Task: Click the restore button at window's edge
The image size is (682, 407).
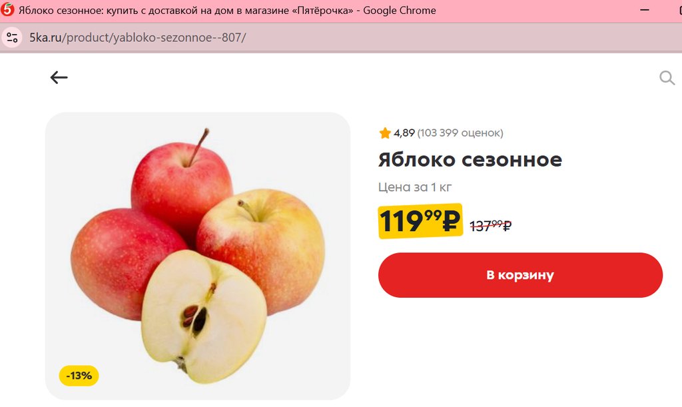Action: [x=679, y=10]
